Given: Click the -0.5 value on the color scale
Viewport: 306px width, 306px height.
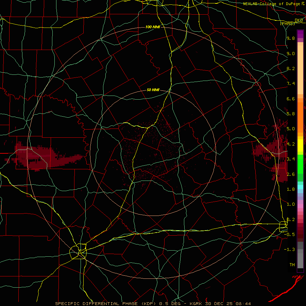Looking at the screenshot, I should pyautogui.click(x=289, y=234).
